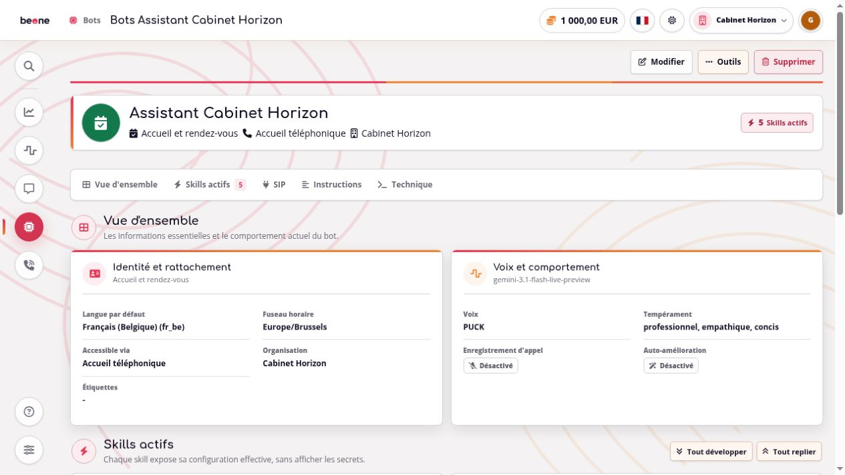Click calendar icon beside Accueil et rendez-vous
Screen dimensions: 845x475
pos(134,133)
